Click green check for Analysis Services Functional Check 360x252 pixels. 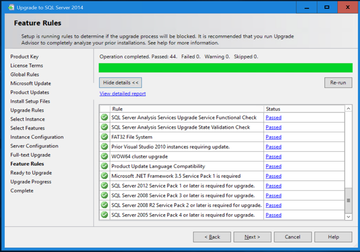[104, 117]
